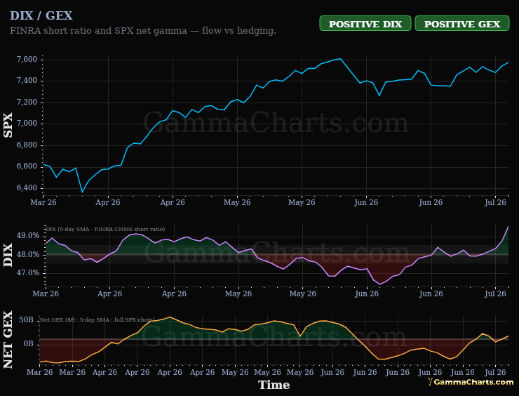
Task: Click the 50B tick on the Net GEX axis
Action: coord(26,319)
